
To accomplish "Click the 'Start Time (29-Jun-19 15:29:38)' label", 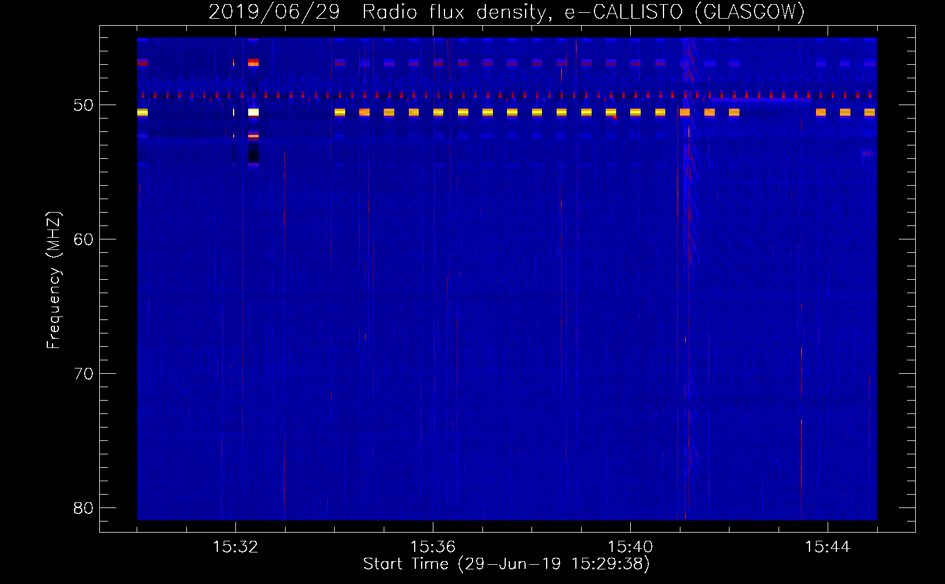I will (x=506, y=564).
